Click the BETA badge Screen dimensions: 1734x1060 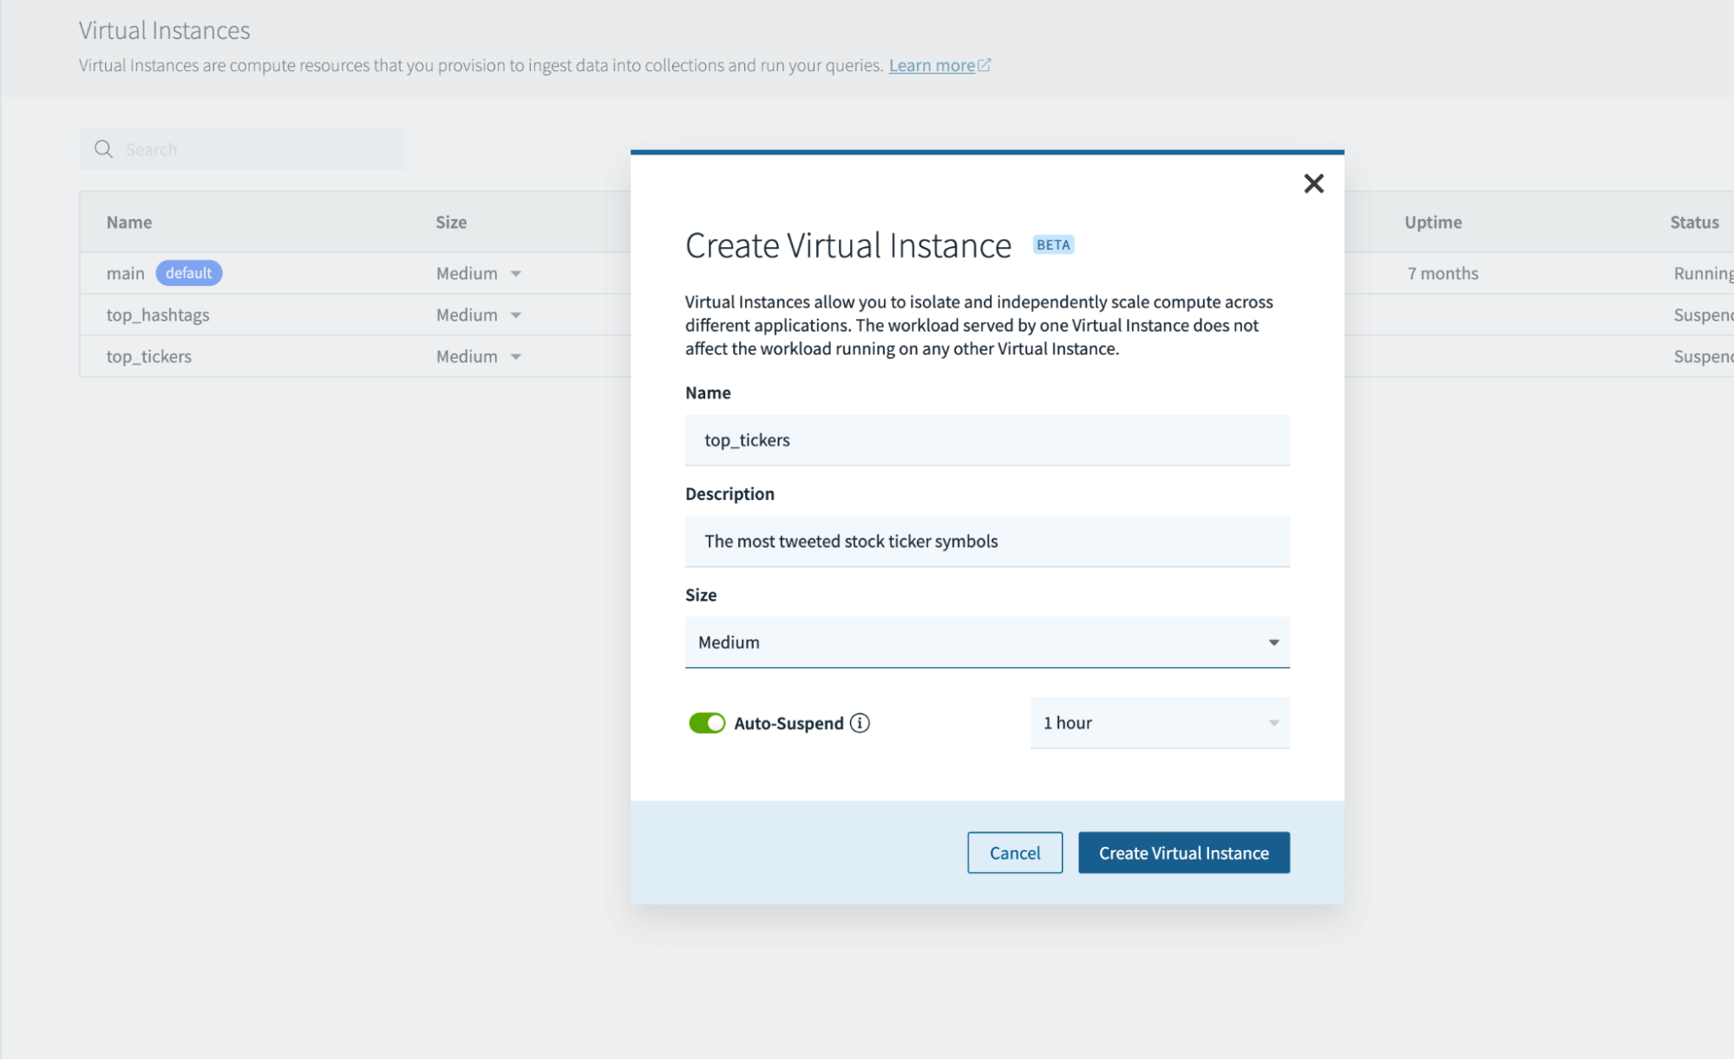tap(1053, 244)
